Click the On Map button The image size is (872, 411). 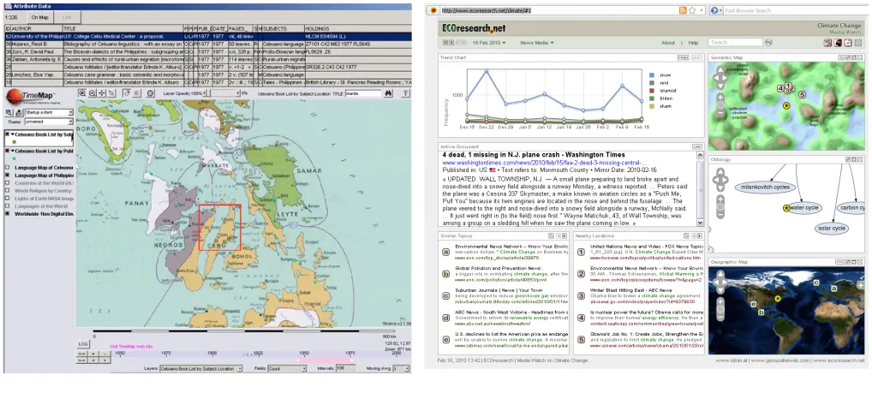[x=40, y=17]
